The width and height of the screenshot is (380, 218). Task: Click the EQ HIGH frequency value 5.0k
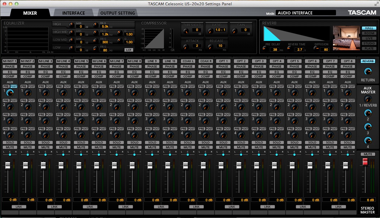click(105, 26)
